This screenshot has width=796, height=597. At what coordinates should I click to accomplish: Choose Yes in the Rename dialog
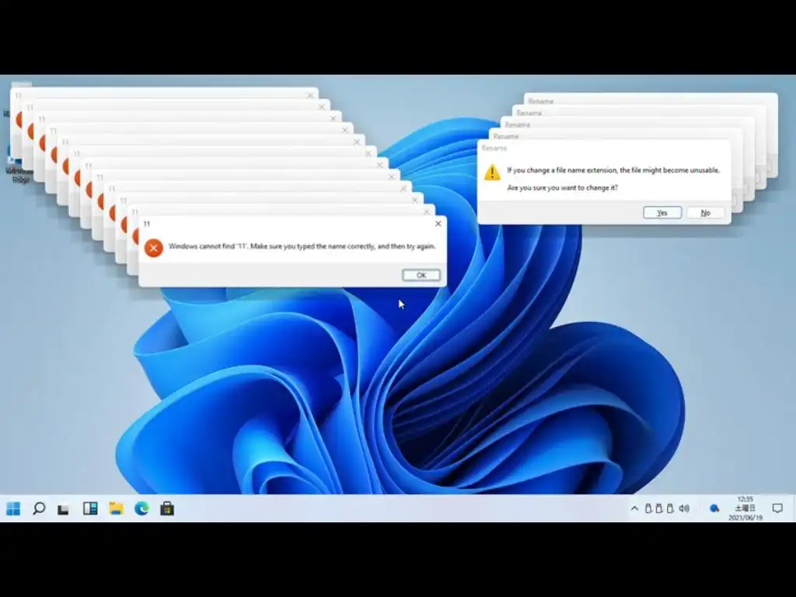point(662,213)
